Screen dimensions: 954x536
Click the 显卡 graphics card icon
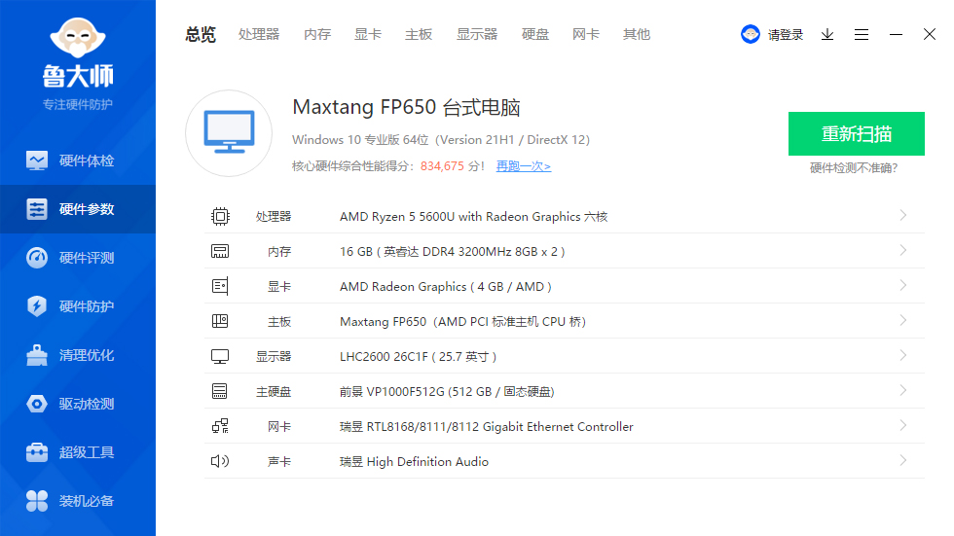click(x=220, y=286)
